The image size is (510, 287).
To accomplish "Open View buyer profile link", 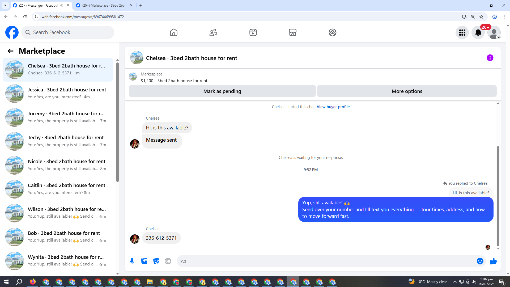I will (x=333, y=107).
